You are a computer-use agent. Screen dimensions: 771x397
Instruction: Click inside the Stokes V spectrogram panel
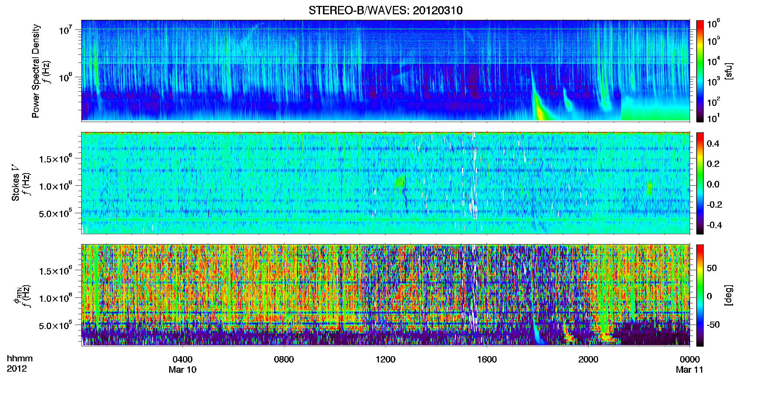[385, 183]
